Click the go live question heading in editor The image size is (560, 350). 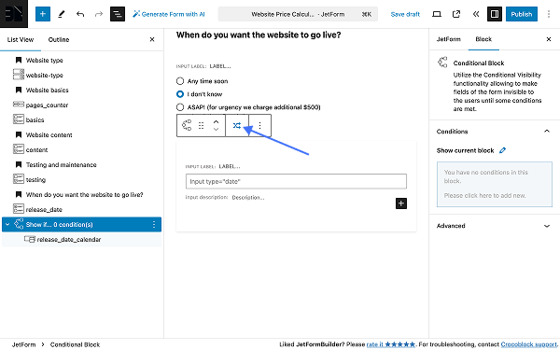click(259, 35)
